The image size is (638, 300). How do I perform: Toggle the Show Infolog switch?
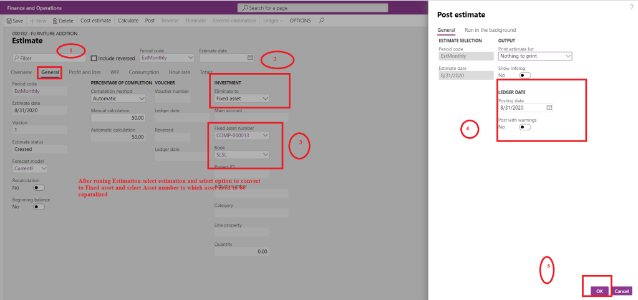tap(524, 75)
